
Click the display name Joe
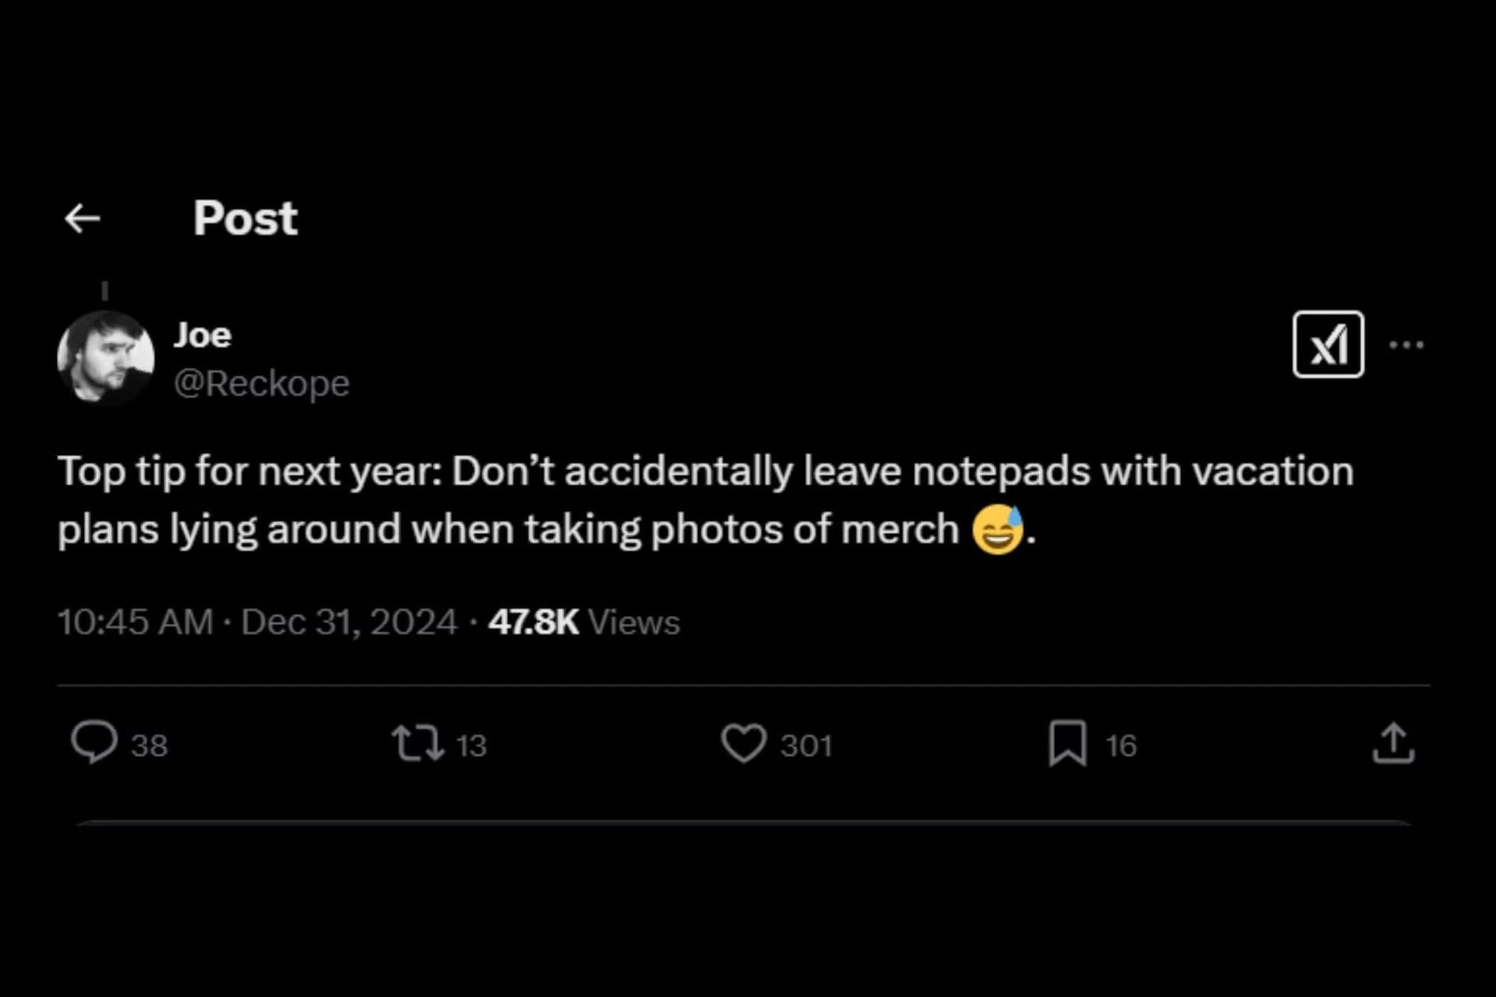click(x=203, y=335)
